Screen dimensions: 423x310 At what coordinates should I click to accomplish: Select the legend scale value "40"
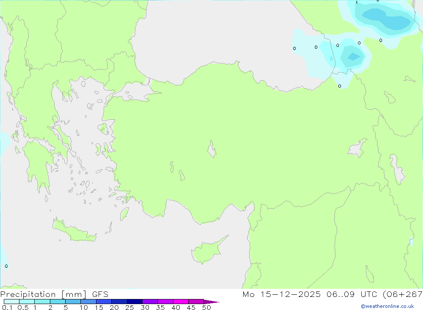tap(176, 307)
